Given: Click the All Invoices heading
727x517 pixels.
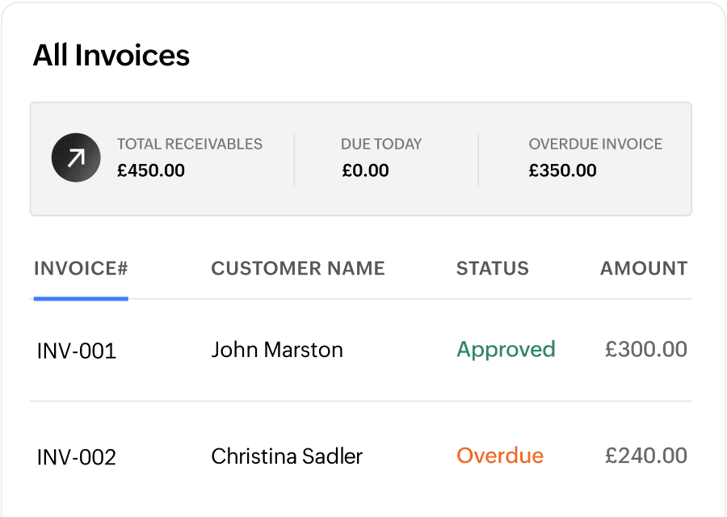Looking at the screenshot, I should point(111,55).
